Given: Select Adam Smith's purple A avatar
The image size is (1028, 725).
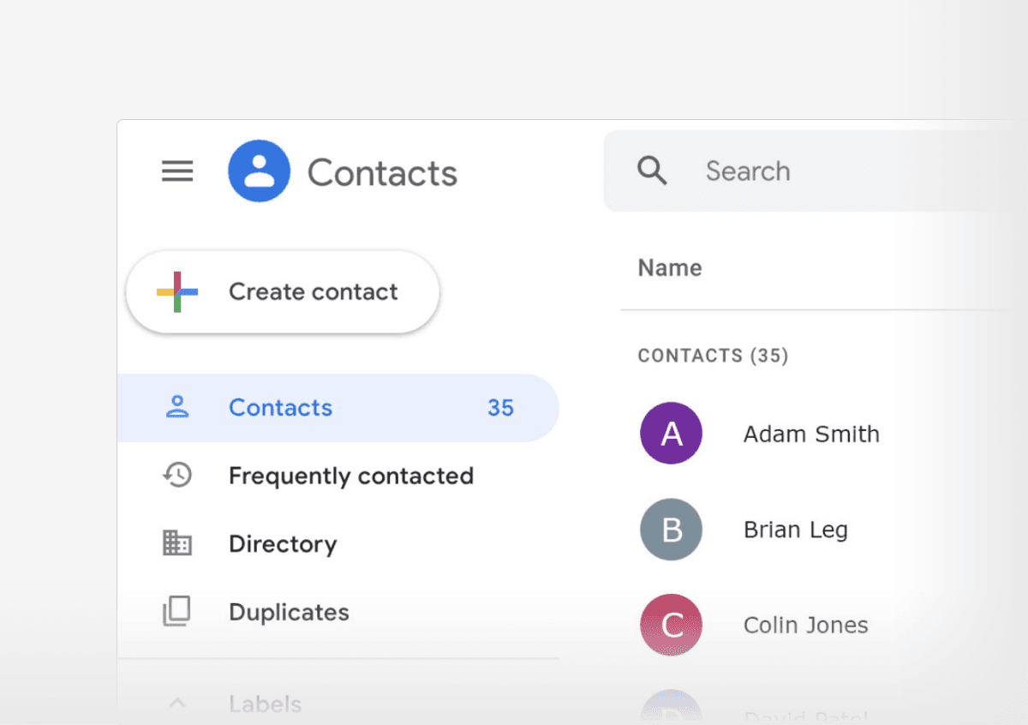Looking at the screenshot, I should click(x=671, y=434).
